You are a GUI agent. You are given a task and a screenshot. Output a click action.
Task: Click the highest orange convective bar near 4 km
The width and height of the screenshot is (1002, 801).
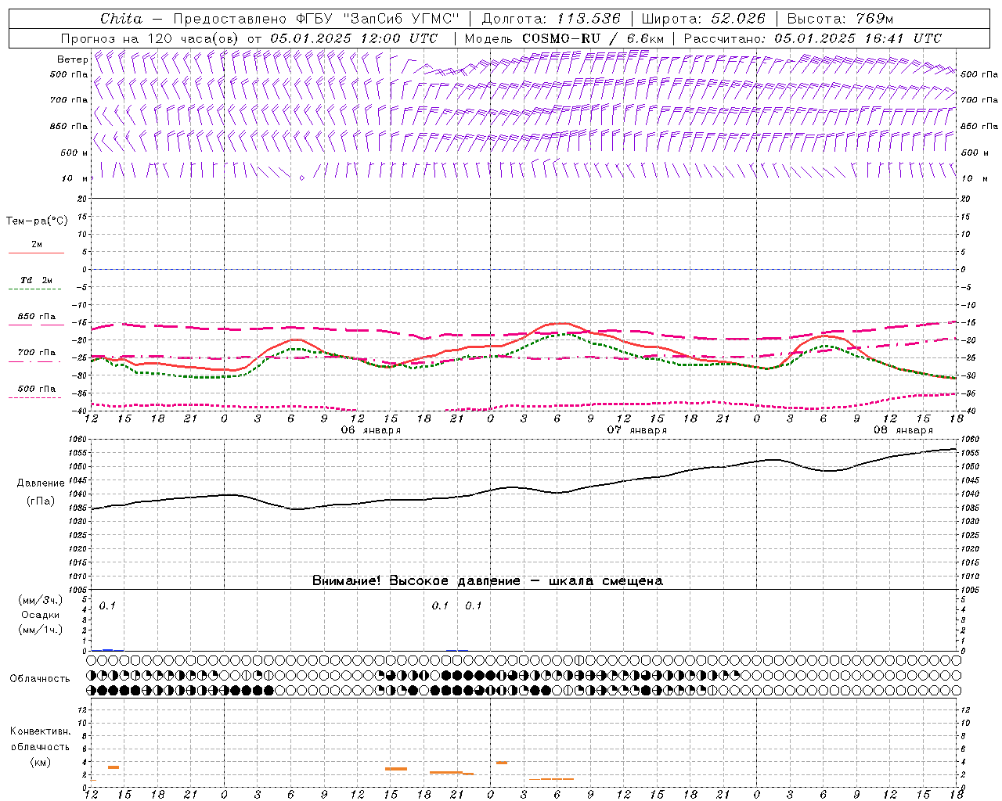click(502, 763)
